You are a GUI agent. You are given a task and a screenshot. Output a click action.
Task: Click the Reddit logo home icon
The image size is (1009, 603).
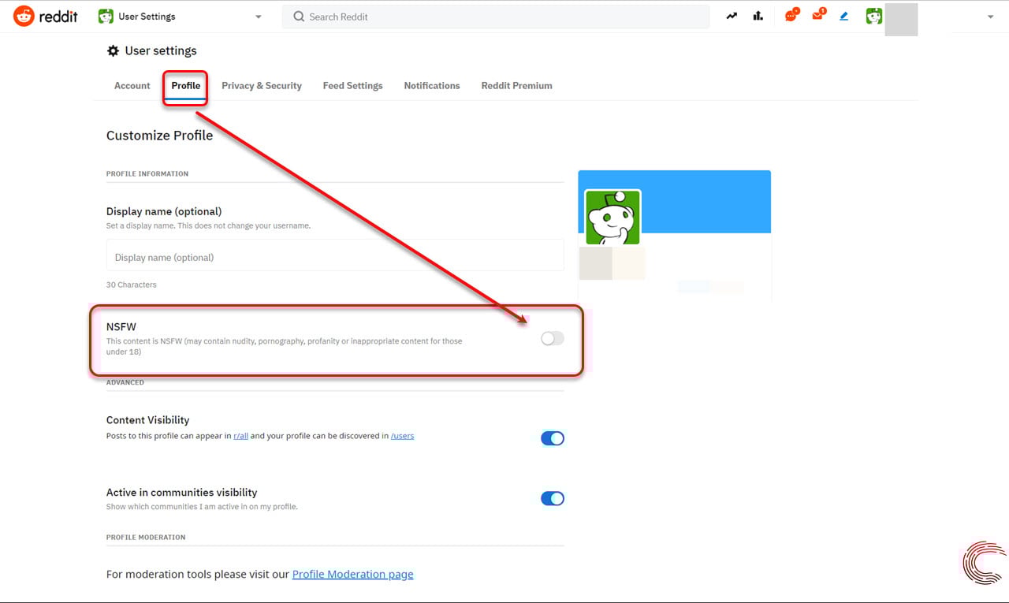pyautogui.click(x=24, y=16)
